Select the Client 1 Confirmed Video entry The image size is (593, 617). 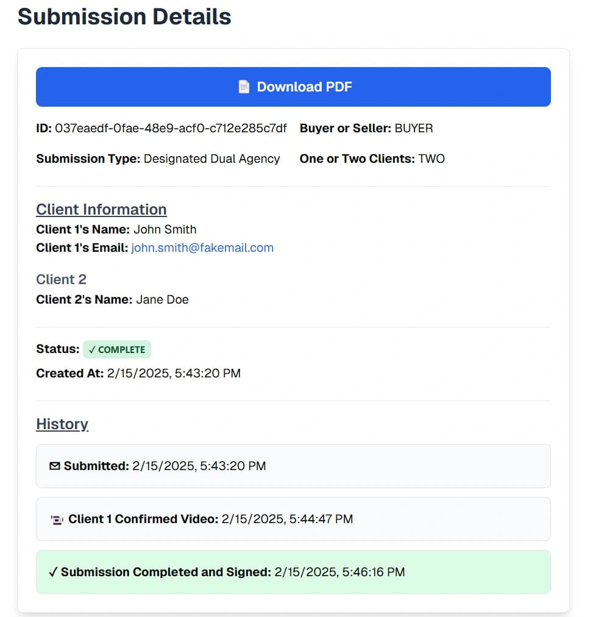point(293,519)
